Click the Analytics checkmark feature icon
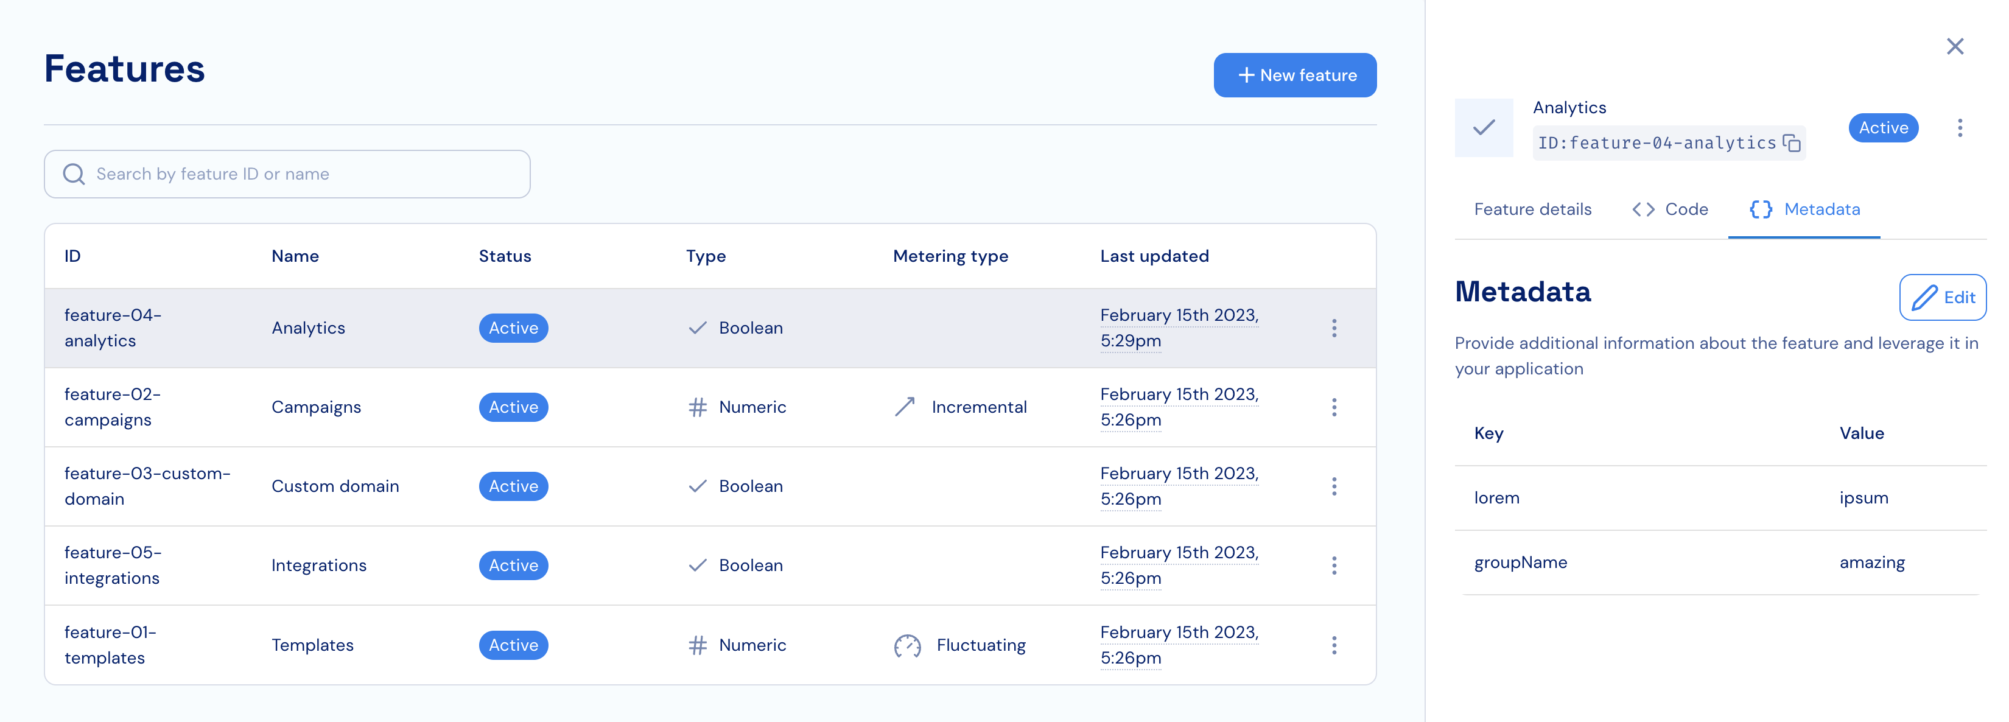 click(x=1484, y=127)
